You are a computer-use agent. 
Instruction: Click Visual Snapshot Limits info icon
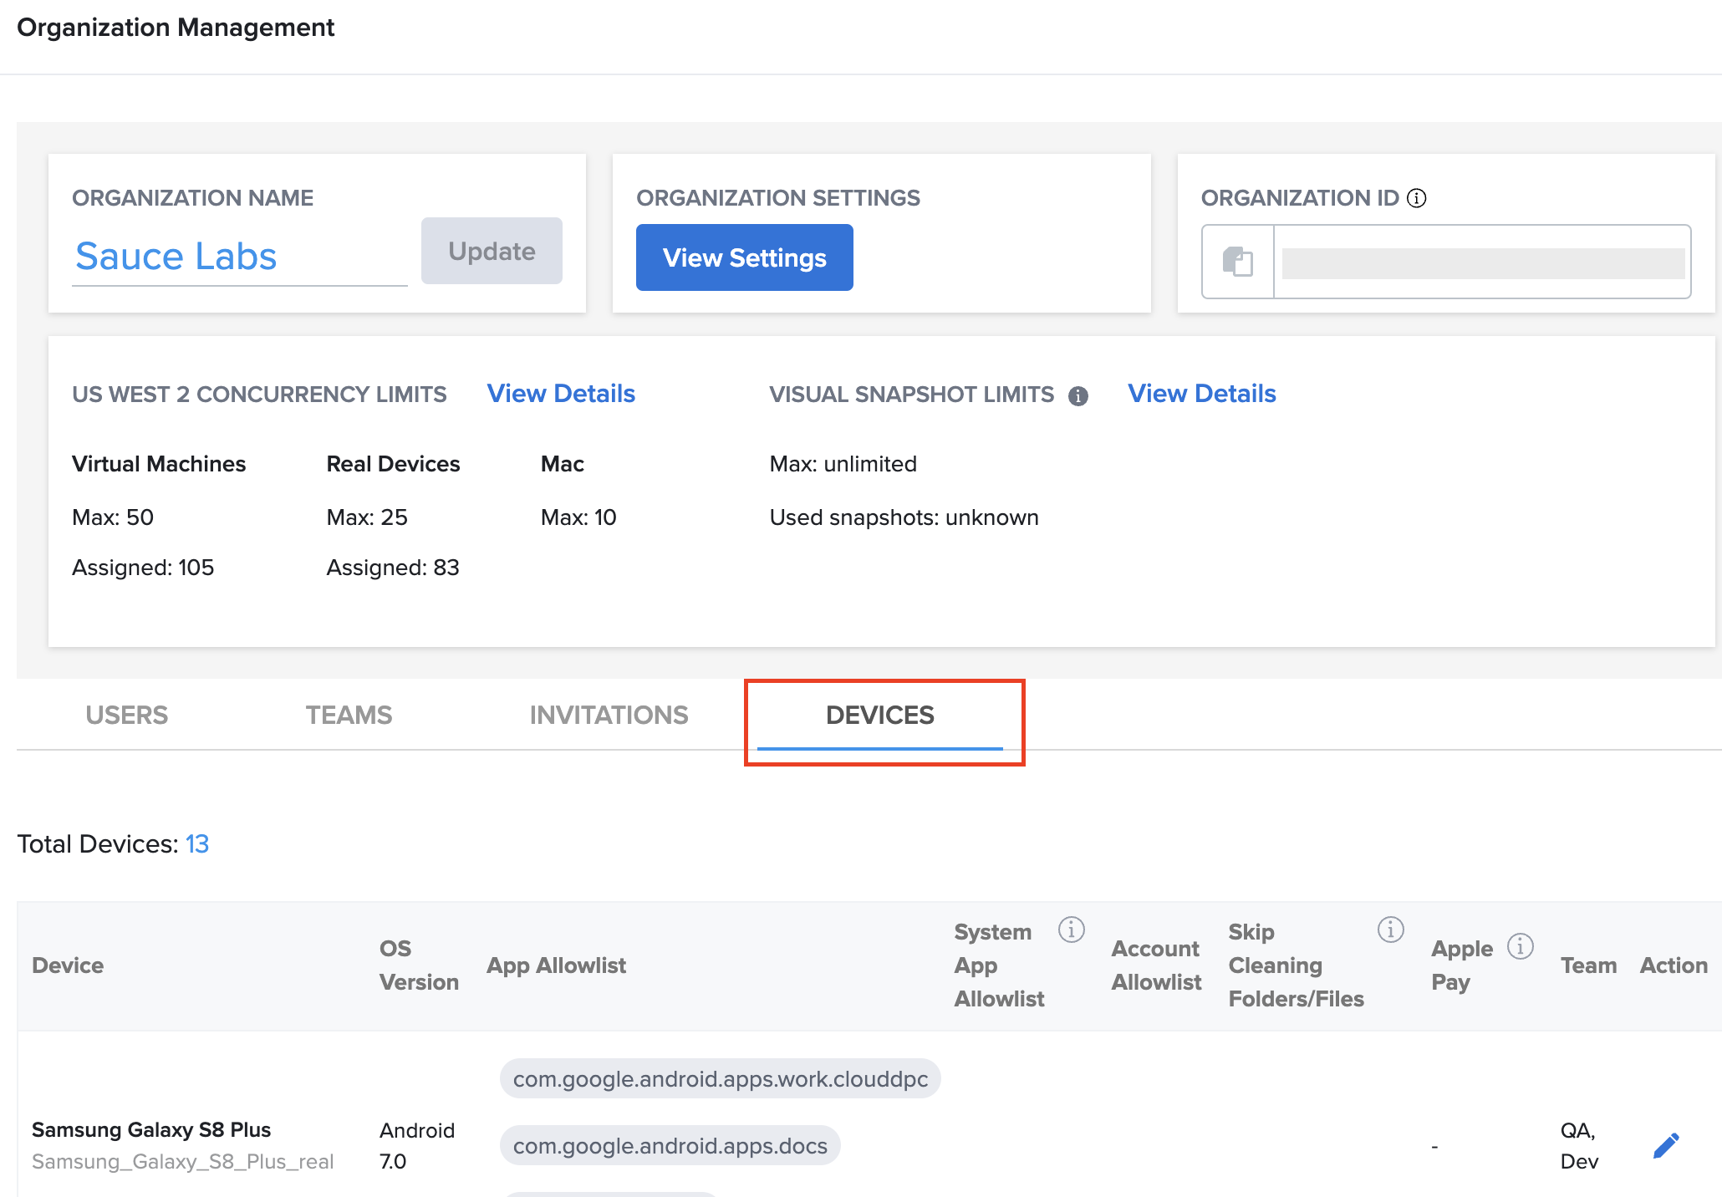(1078, 396)
